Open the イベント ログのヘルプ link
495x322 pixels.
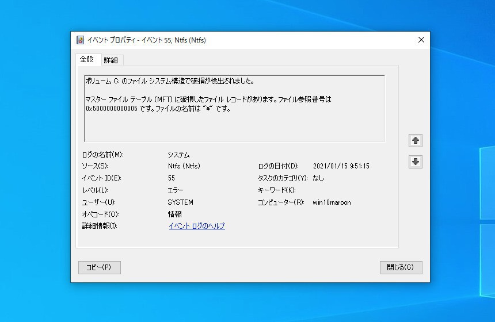coord(197,226)
